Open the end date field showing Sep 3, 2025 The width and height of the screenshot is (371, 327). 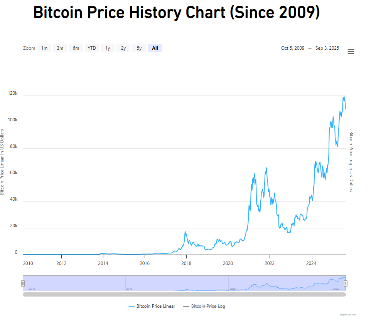[327, 48]
